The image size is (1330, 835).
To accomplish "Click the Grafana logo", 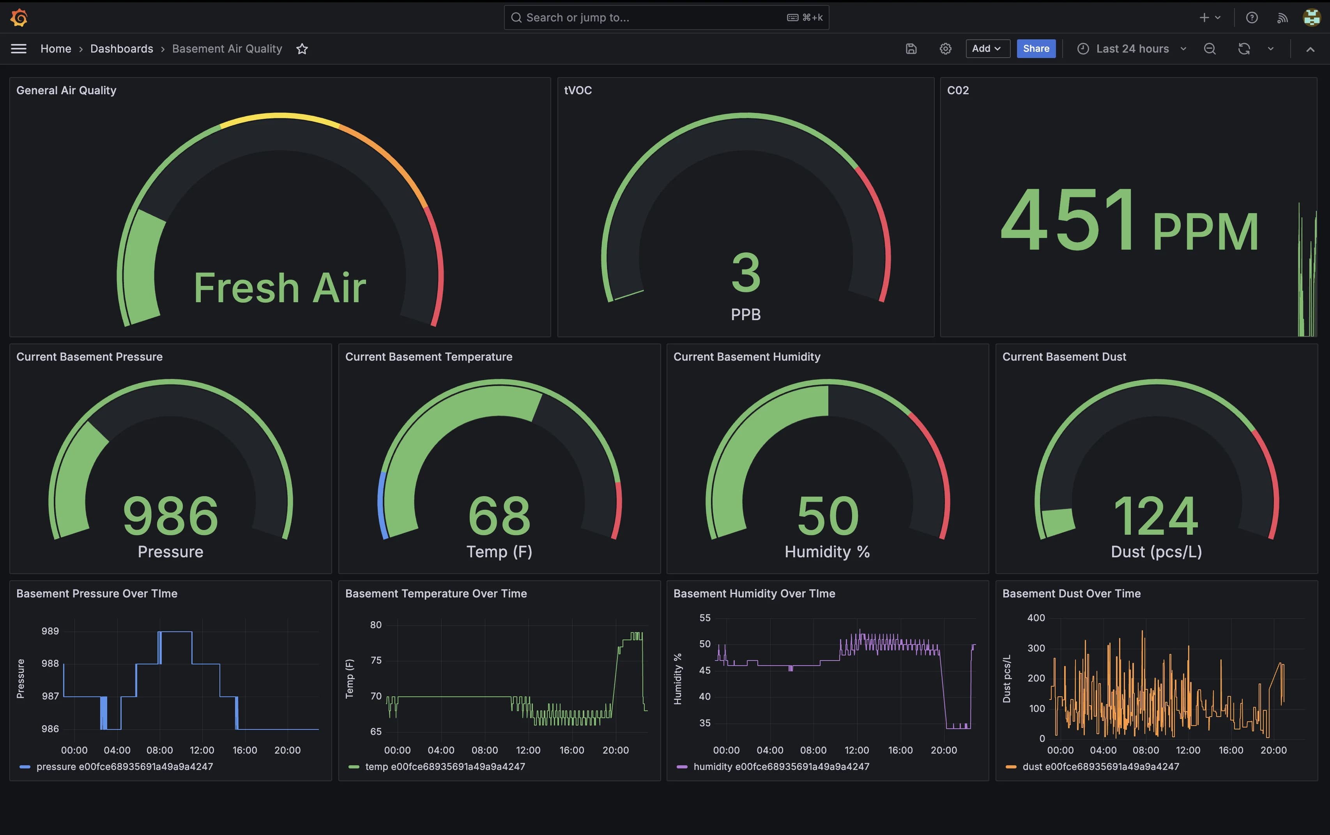I will point(18,17).
